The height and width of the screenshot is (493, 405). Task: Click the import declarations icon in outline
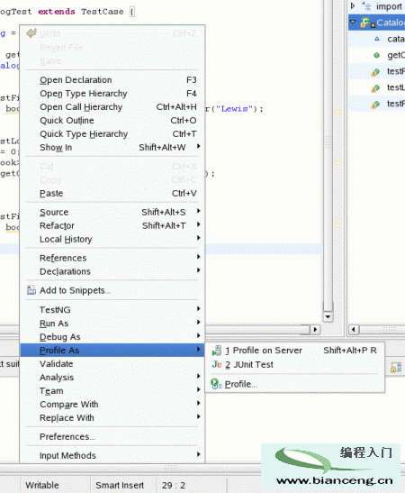click(366, 5)
